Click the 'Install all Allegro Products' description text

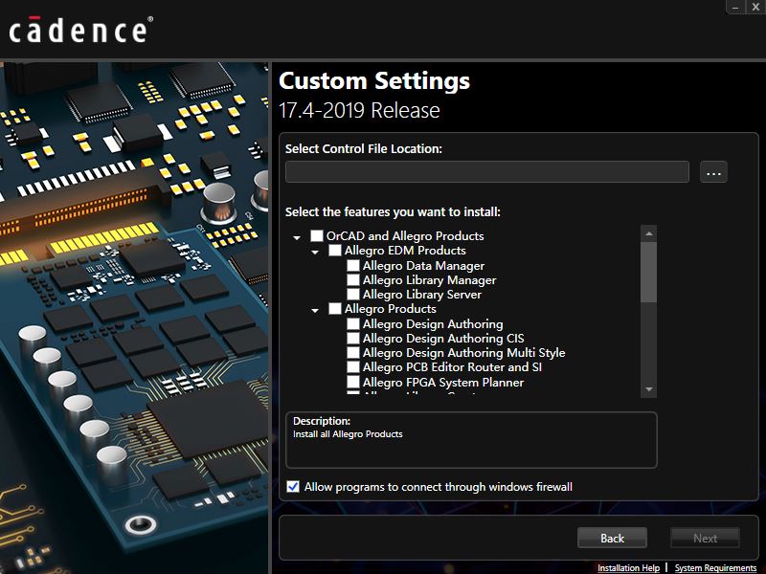348,434
